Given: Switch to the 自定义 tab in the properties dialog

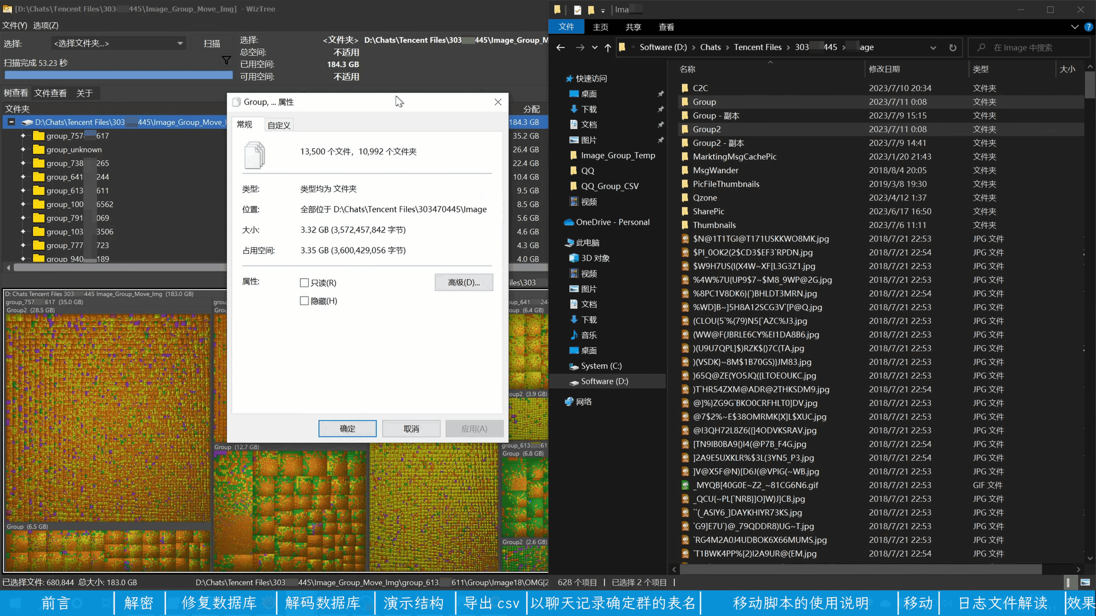Looking at the screenshot, I should pyautogui.click(x=279, y=125).
